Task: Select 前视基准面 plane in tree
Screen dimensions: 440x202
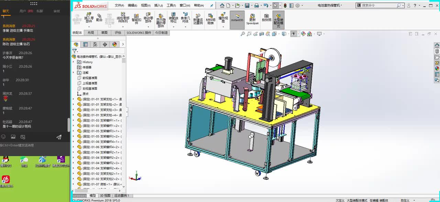Action: pos(90,78)
